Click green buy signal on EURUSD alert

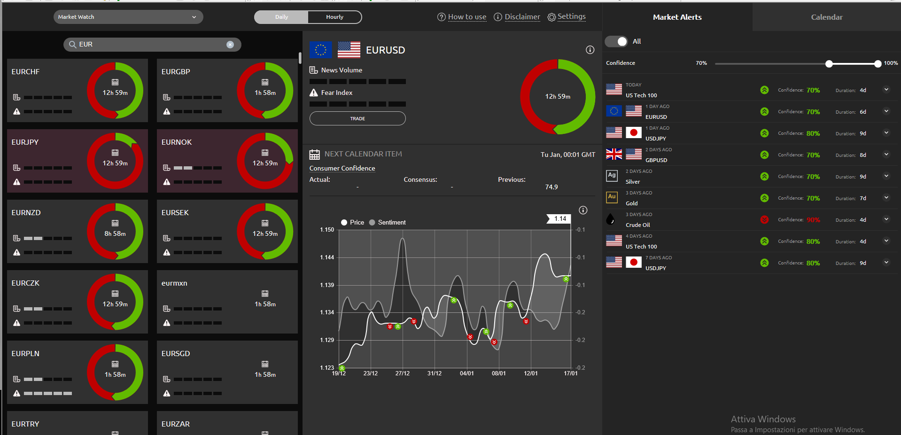point(764,111)
